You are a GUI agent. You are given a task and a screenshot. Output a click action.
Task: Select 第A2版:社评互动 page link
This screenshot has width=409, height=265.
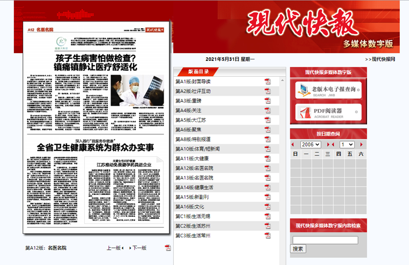[193, 91]
